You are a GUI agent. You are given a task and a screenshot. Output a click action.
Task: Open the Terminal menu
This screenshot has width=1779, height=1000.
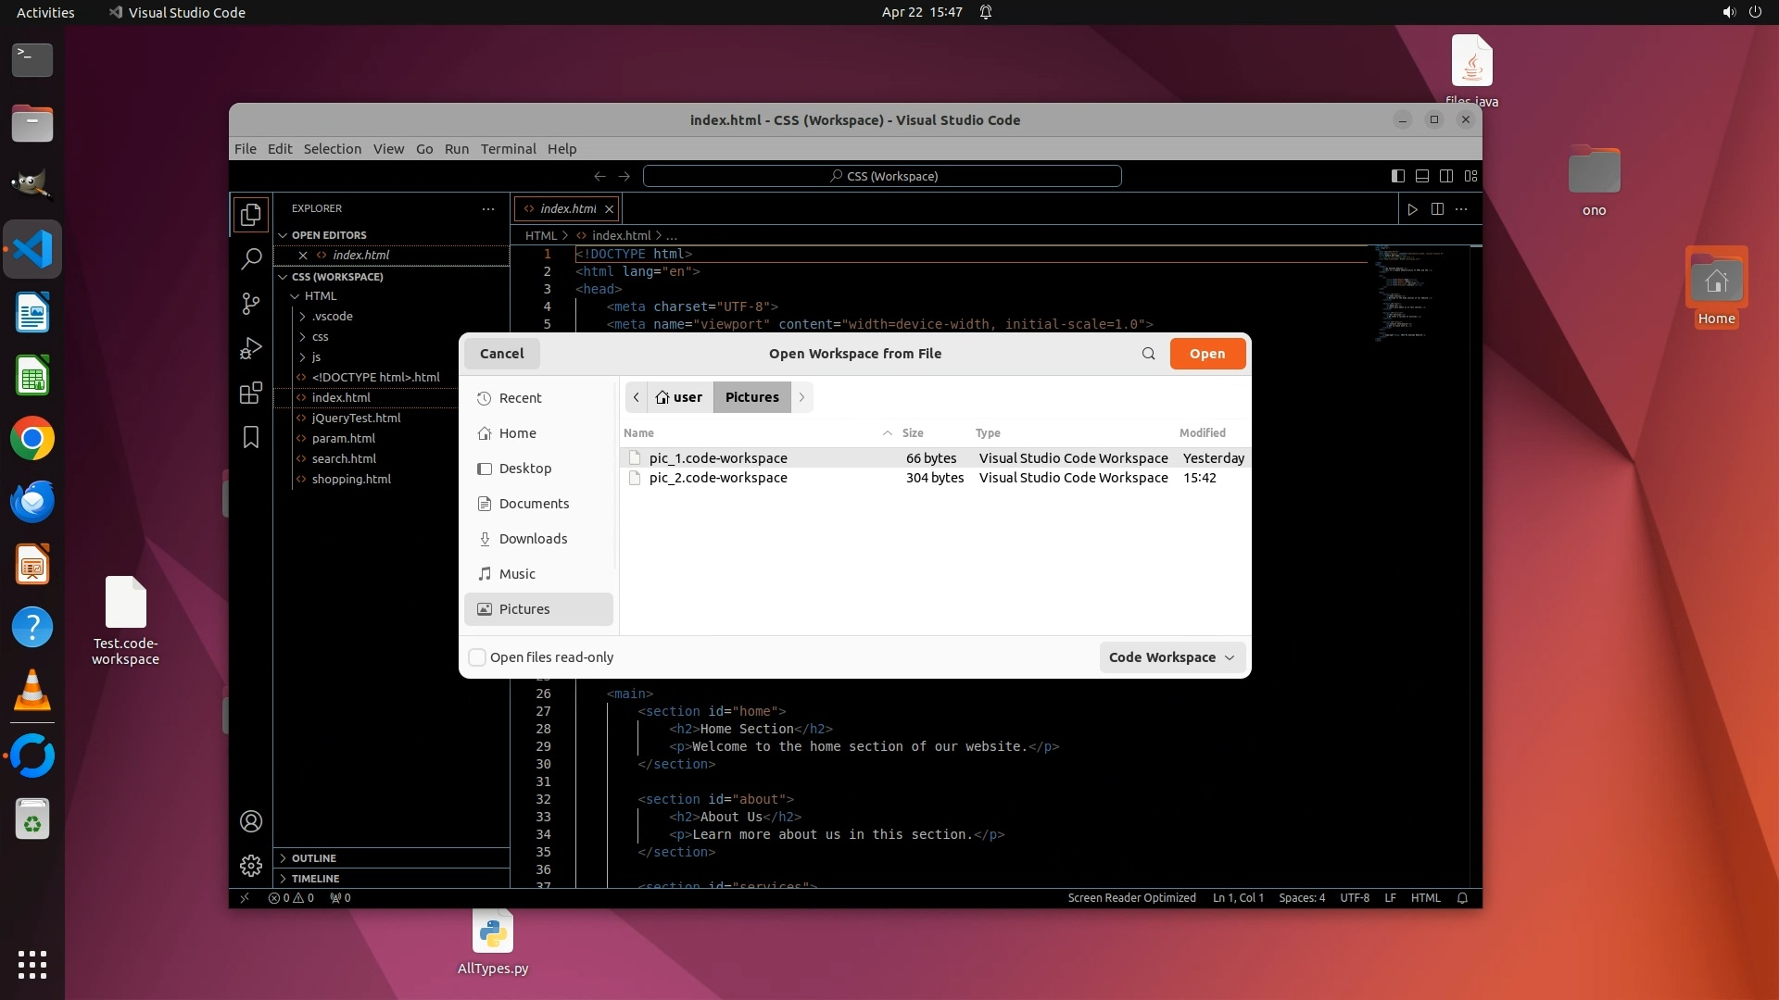click(x=508, y=149)
